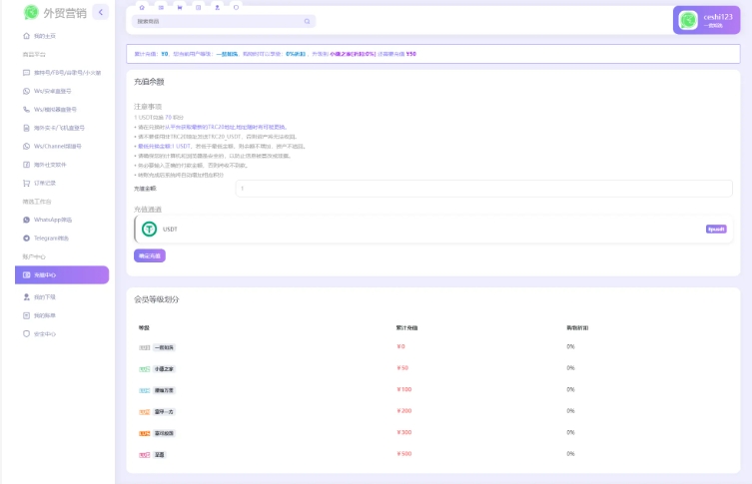Select the USDT payment channel
This screenshot has height=484, width=752.
click(433, 230)
